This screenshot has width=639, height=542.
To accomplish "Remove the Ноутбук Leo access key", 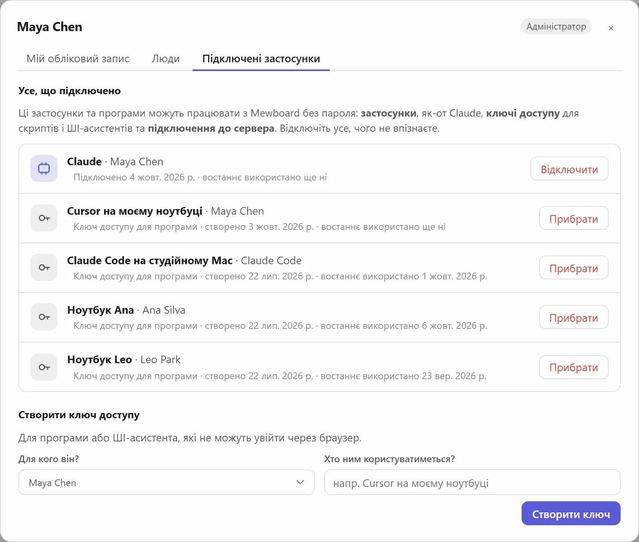I will tap(574, 367).
